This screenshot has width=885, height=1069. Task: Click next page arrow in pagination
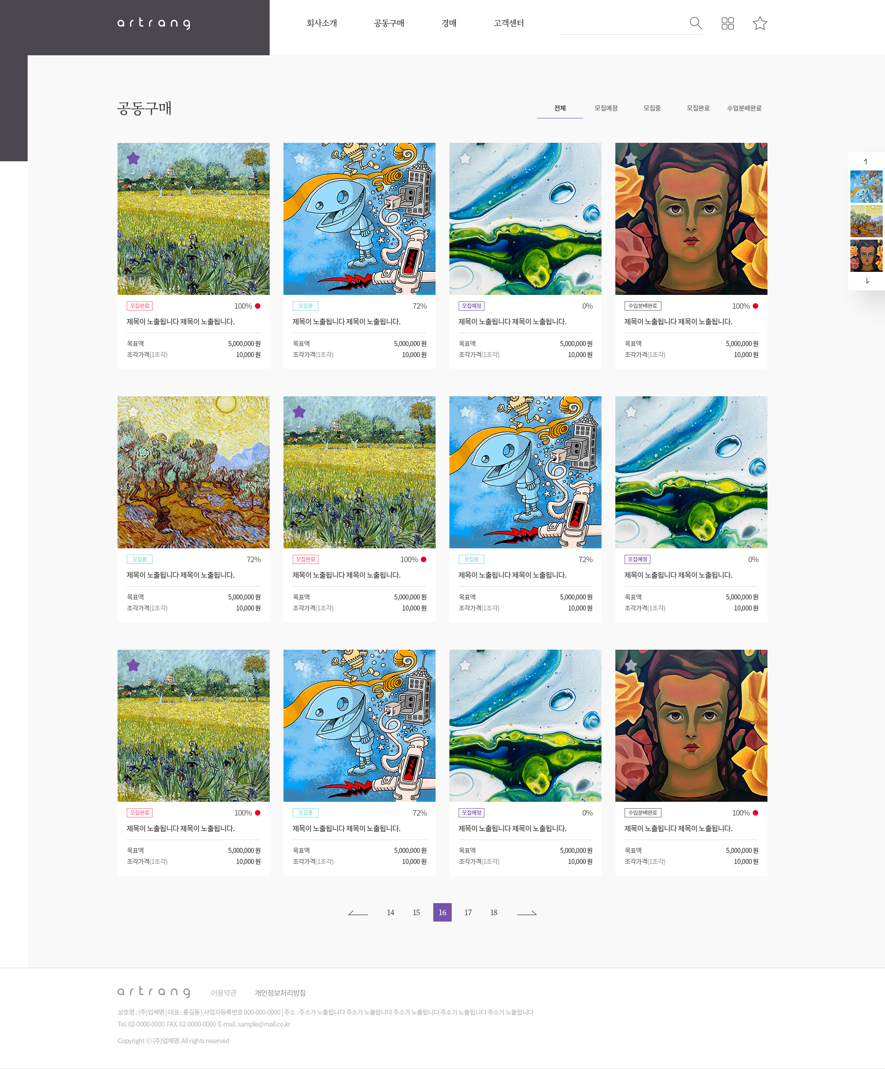pos(527,912)
